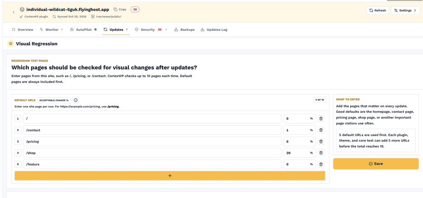Viewport: 423px width, 198px height.
Task: Open the Settings menu
Action: coord(405,10)
